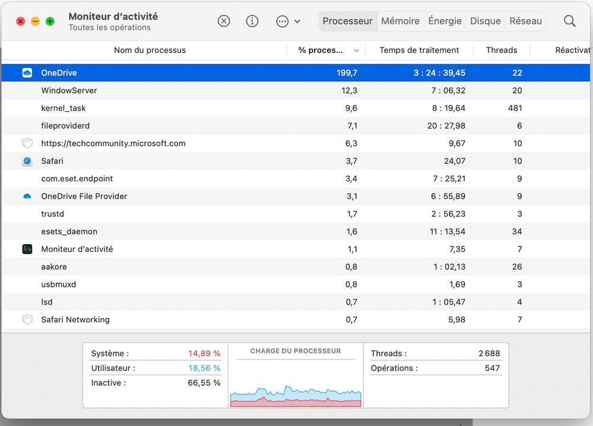Click the Utilisateur 18,56 % value

pos(204,369)
